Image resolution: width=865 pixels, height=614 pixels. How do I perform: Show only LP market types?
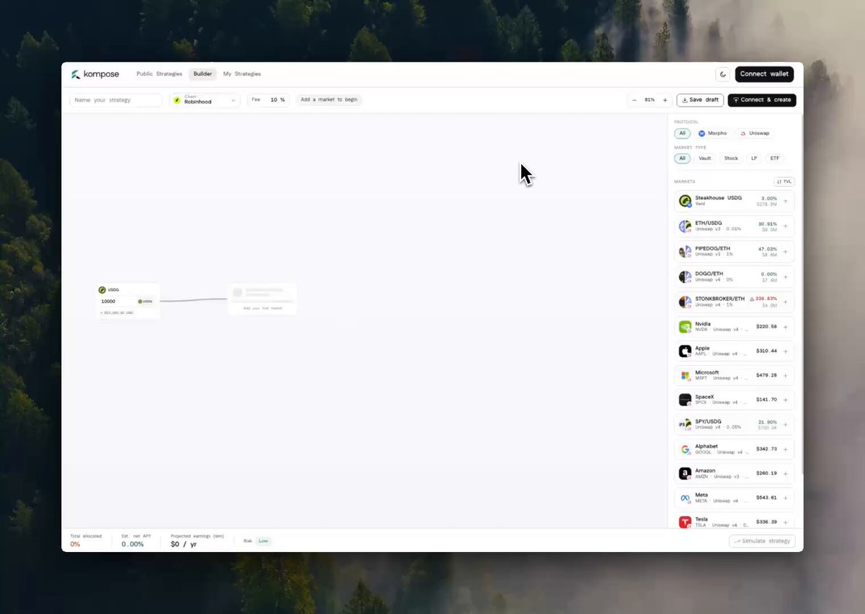pos(754,158)
